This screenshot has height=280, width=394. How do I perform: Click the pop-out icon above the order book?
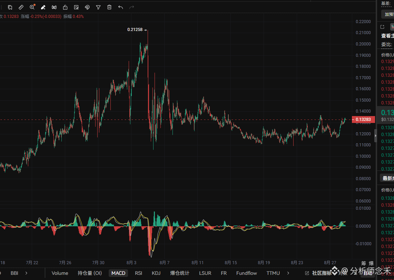382,27
